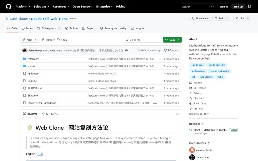Expand the Platform menu
This screenshot has width=258, height=161.
[23, 6]
